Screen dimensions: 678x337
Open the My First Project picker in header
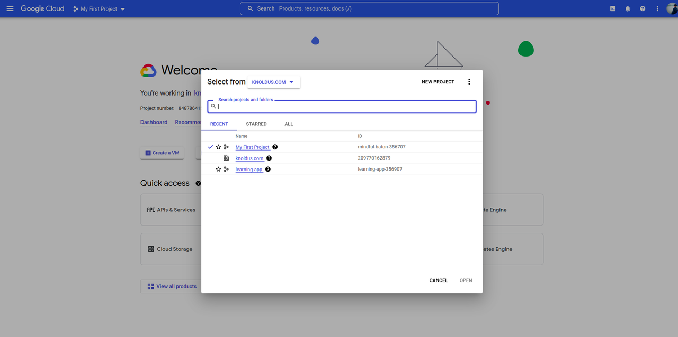point(100,9)
